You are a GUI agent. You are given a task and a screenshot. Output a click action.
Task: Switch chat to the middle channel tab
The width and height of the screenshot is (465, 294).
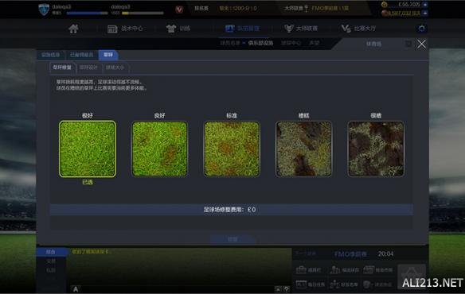tap(51, 261)
